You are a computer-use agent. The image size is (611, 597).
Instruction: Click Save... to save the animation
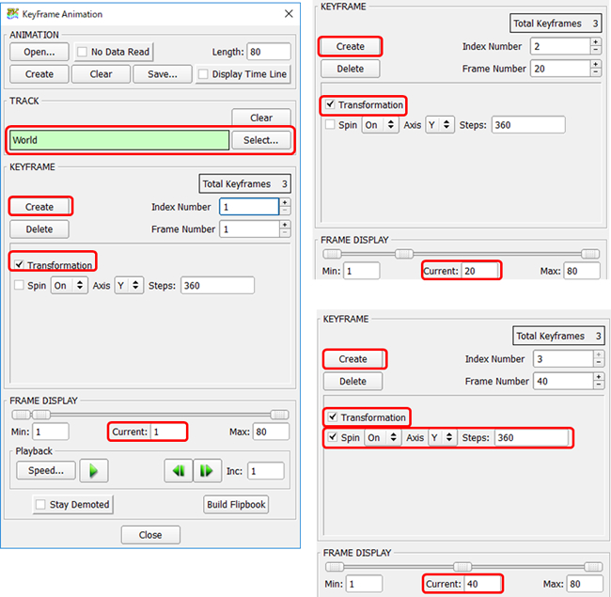[162, 74]
